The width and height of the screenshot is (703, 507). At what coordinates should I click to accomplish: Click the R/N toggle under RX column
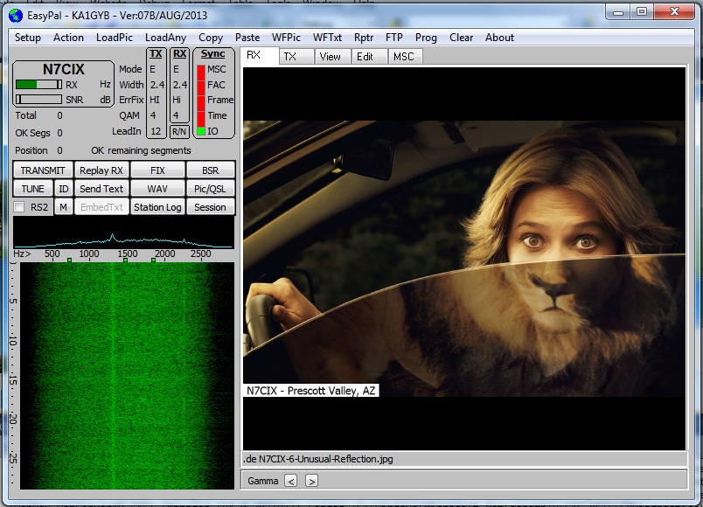pyautogui.click(x=179, y=131)
